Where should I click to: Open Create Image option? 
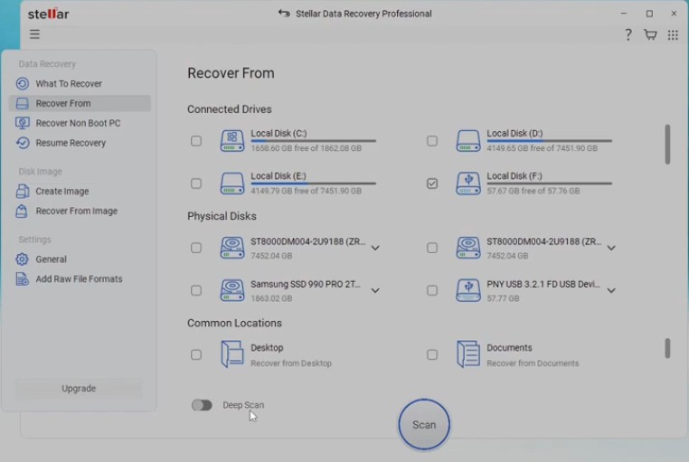point(80,191)
